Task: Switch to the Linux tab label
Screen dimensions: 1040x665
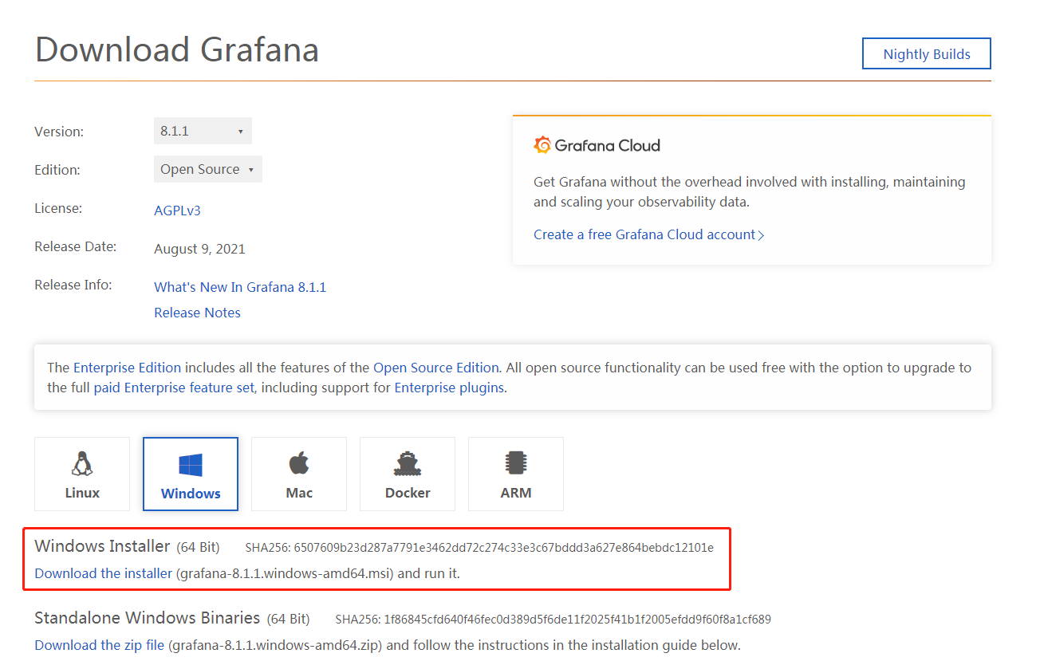Action: click(x=82, y=493)
